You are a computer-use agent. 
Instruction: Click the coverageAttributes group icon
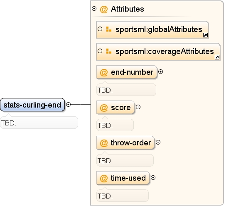click(109, 51)
